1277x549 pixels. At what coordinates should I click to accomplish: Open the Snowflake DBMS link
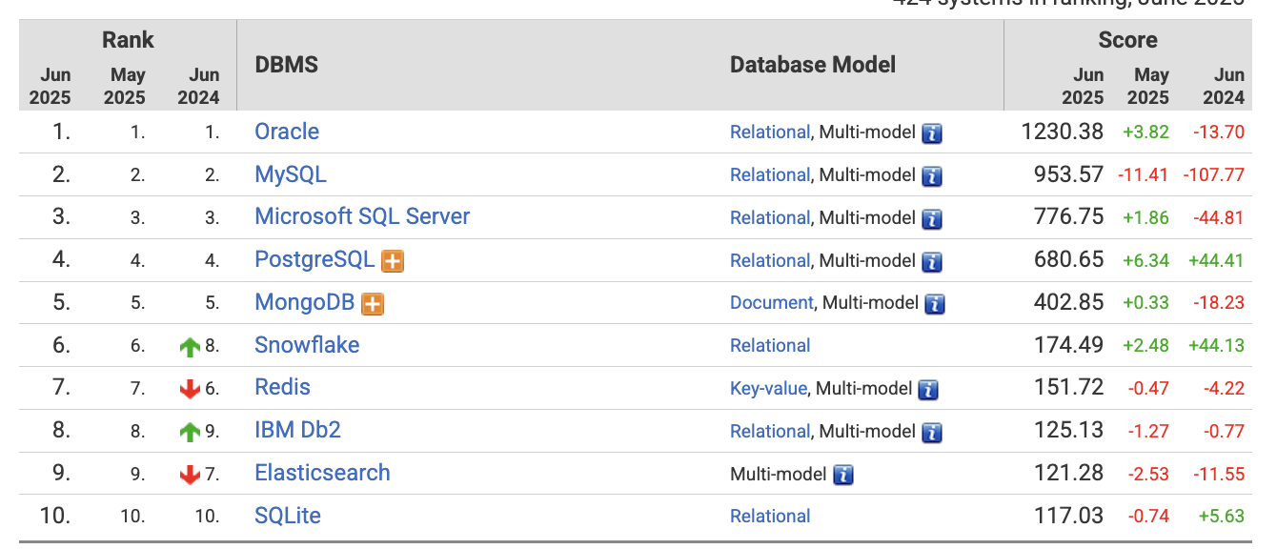pos(307,345)
